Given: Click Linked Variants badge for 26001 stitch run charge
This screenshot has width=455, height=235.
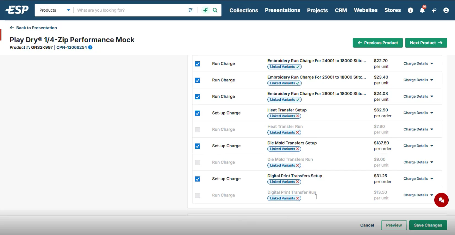Looking at the screenshot, I should click(285, 100).
